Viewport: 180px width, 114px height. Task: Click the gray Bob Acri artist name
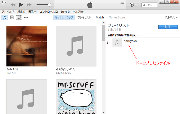(12, 73)
